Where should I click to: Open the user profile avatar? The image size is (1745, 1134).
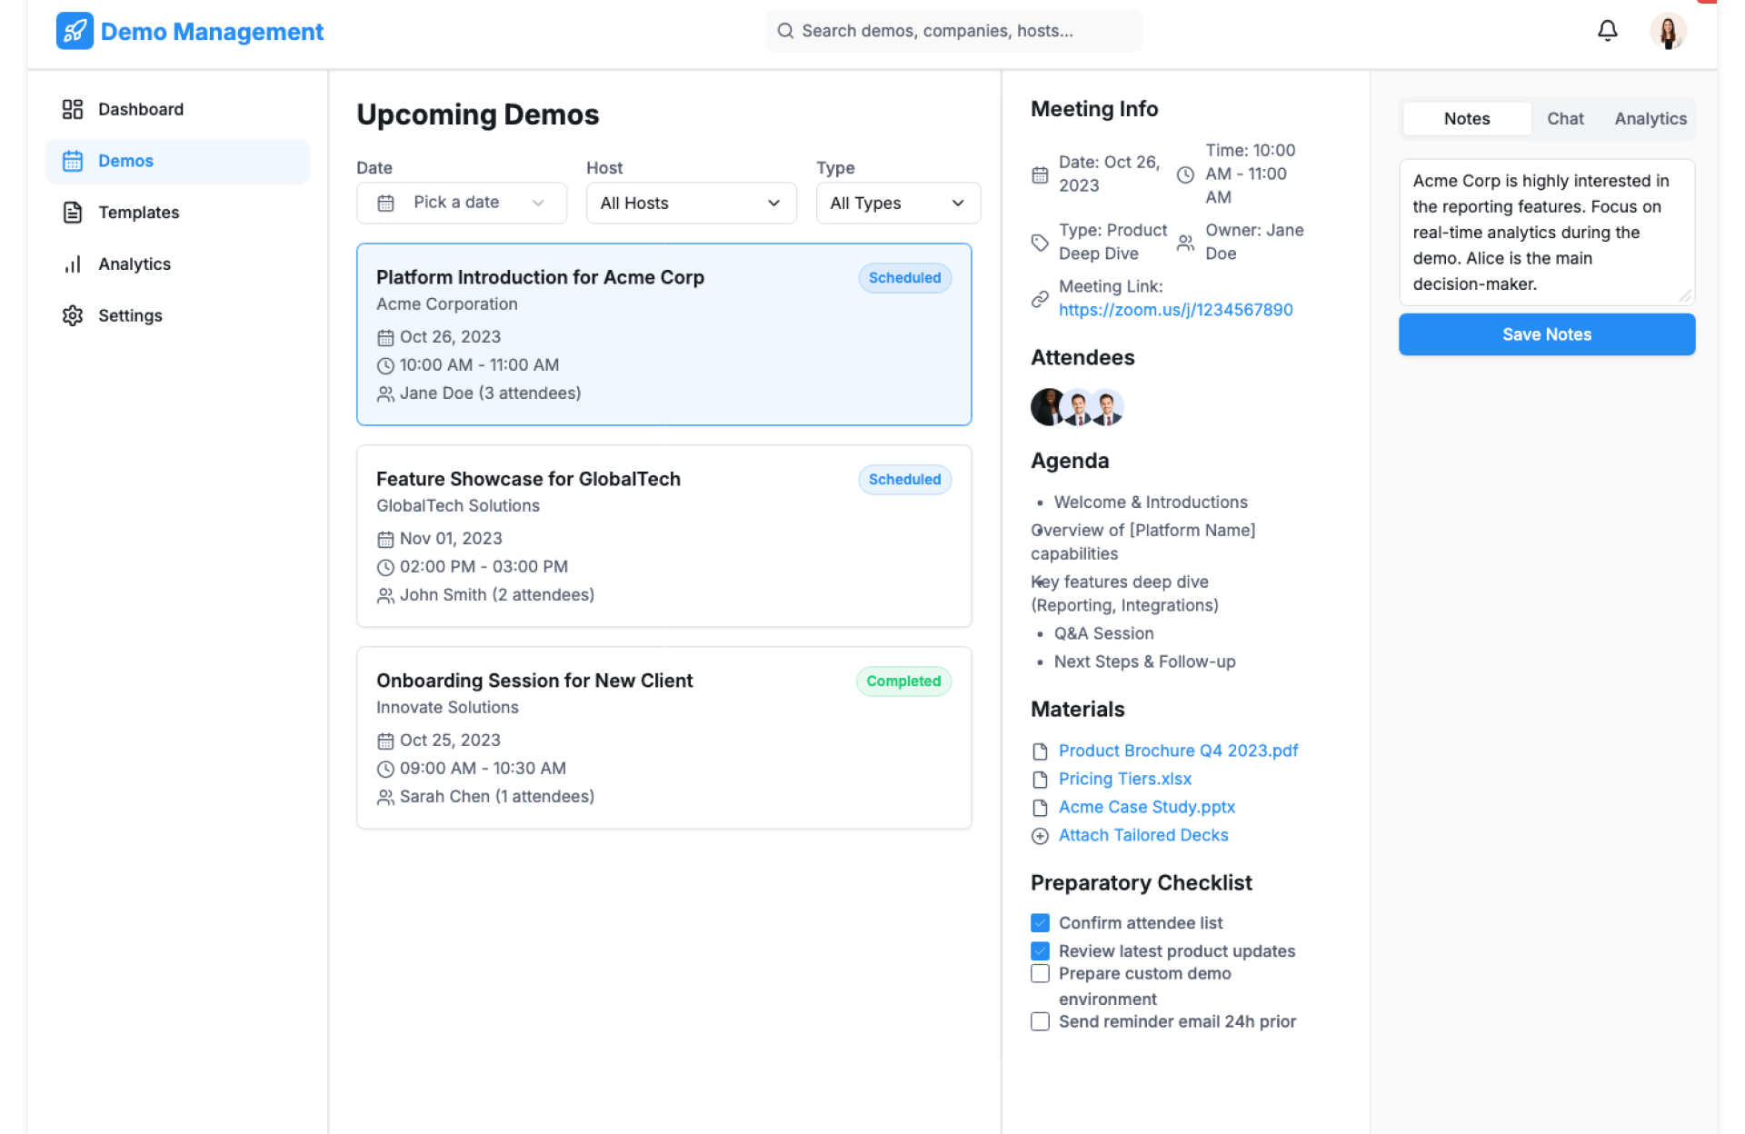point(1668,31)
